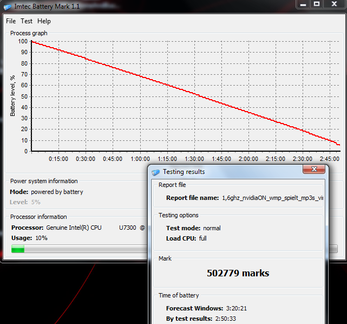Click the 2:45:00 time axis label
This screenshot has width=347, height=324.
(329, 159)
